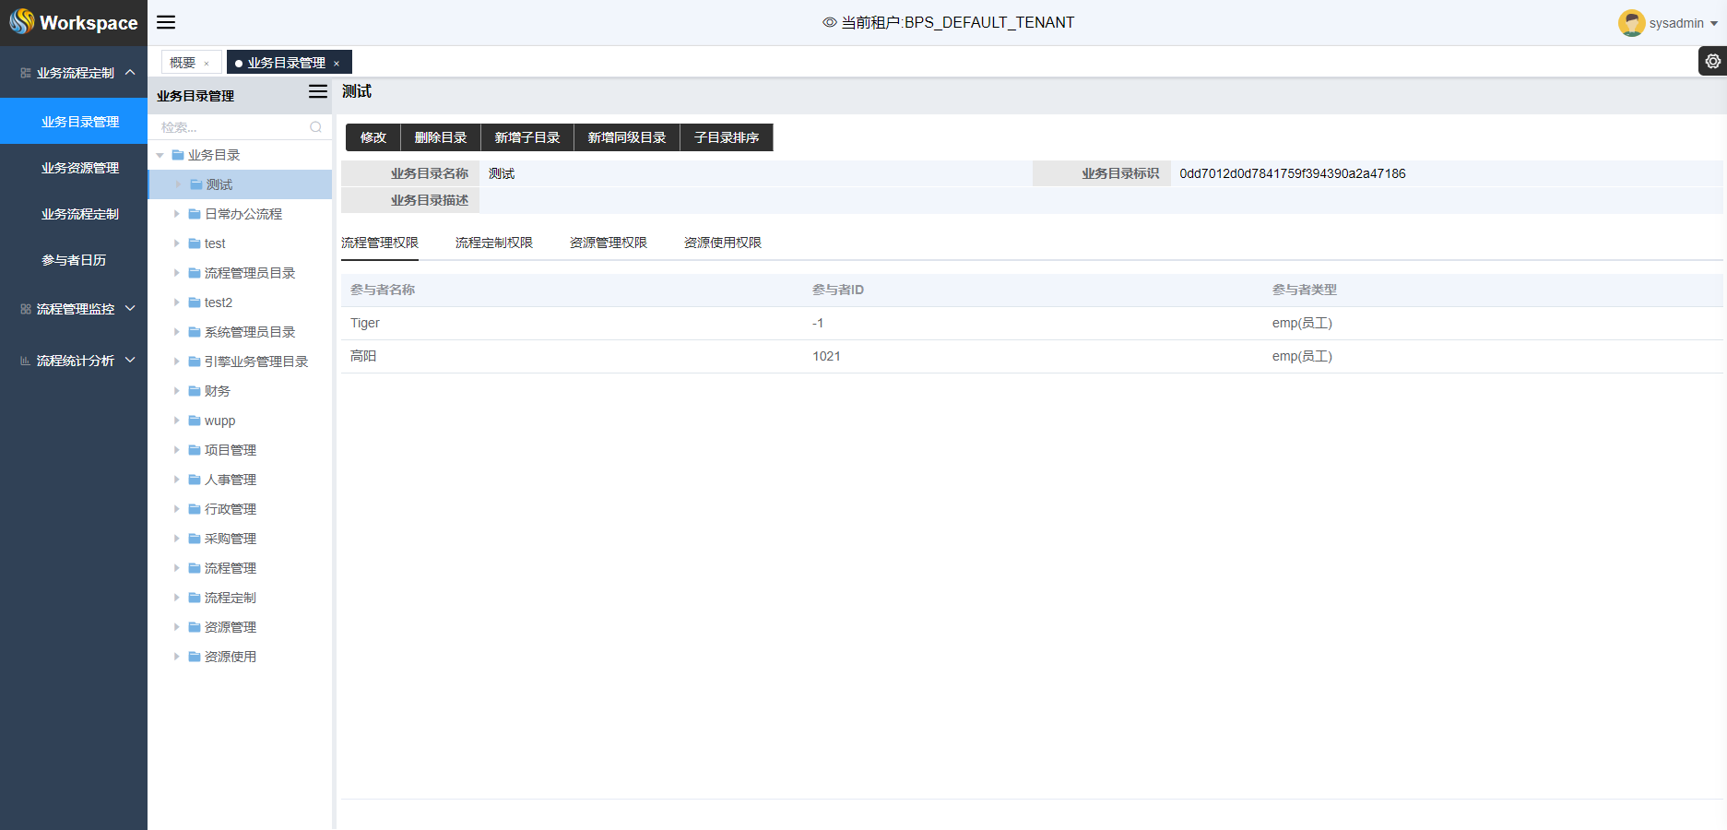This screenshot has width=1727, height=830.
Task: Close the 概要 tab
Action: [x=207, y=64]
